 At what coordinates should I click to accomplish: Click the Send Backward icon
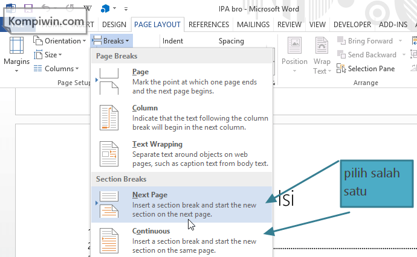(341, 54)
